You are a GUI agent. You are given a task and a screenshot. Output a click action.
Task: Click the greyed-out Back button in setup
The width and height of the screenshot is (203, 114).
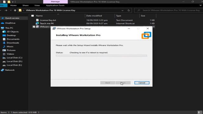coord(108,83)
